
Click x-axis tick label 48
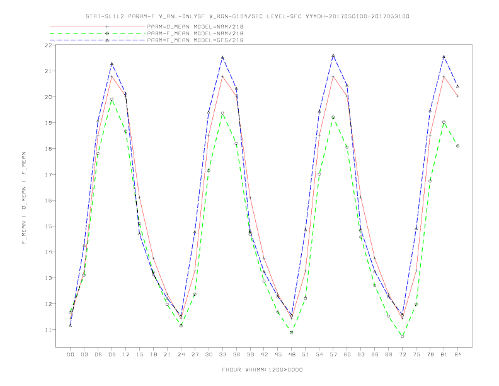tap(292, 354)
